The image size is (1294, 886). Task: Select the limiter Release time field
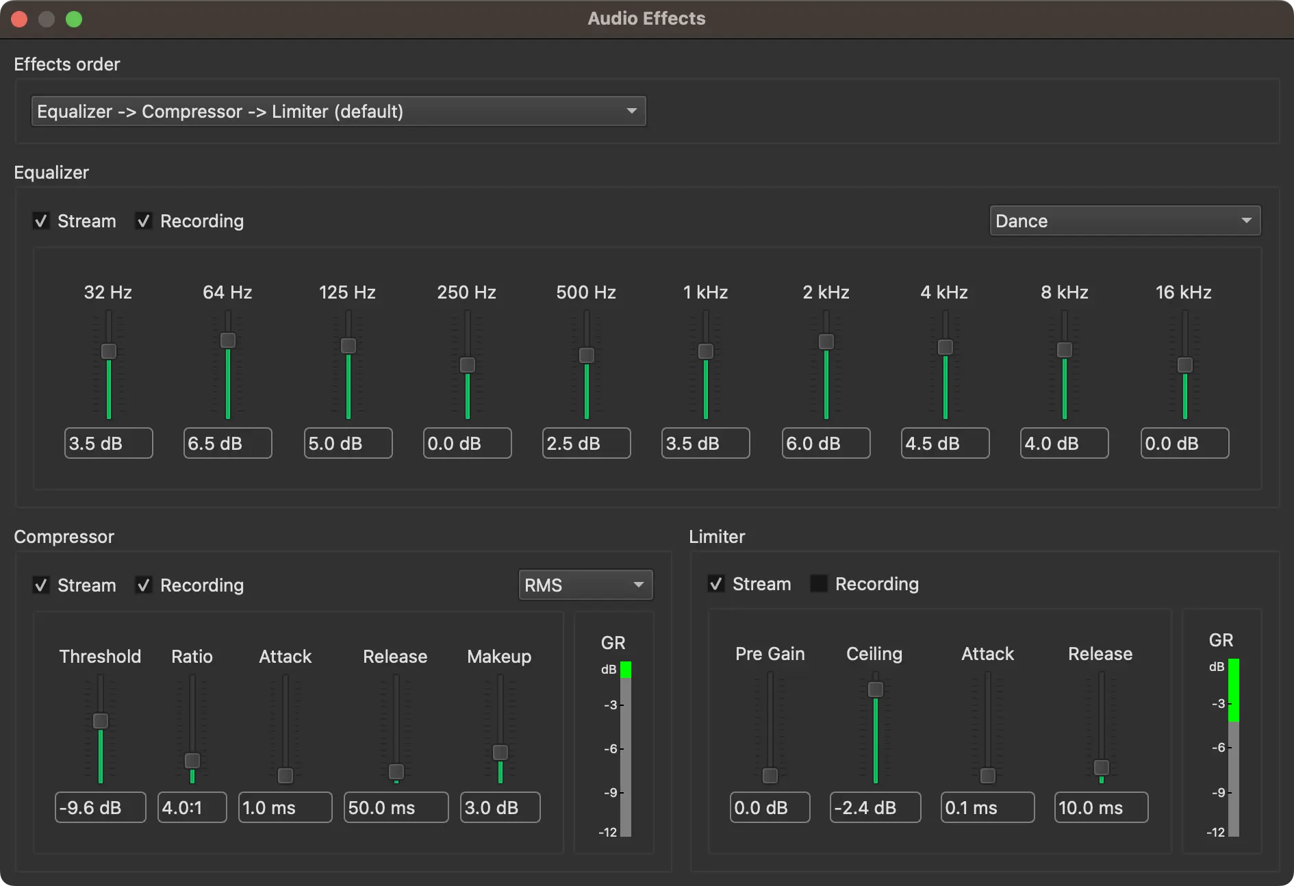tap(1101, 807)
